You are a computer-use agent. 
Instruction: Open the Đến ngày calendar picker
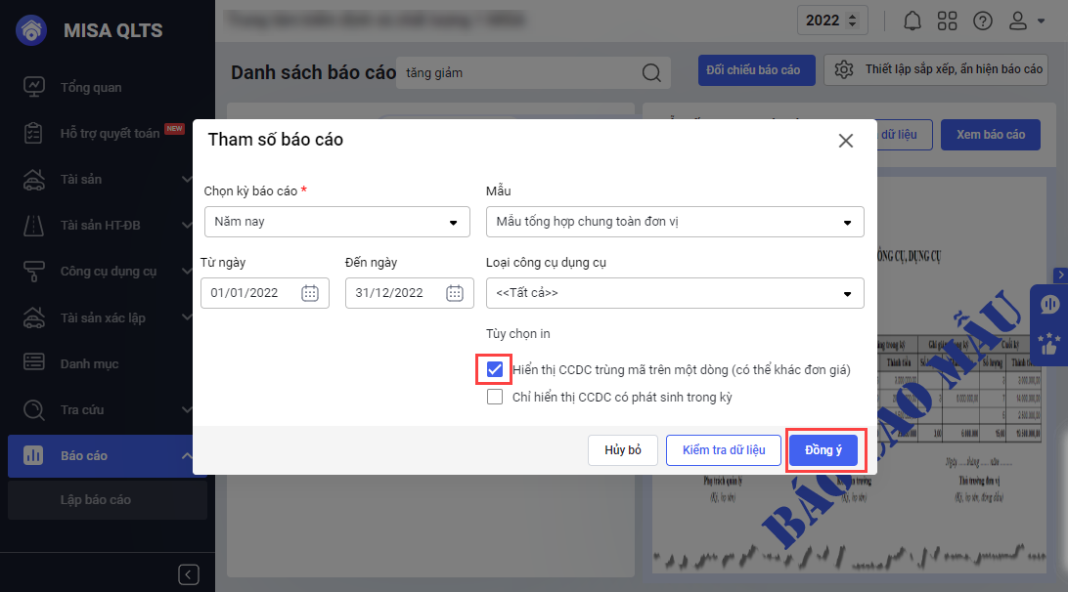(455, 293)
